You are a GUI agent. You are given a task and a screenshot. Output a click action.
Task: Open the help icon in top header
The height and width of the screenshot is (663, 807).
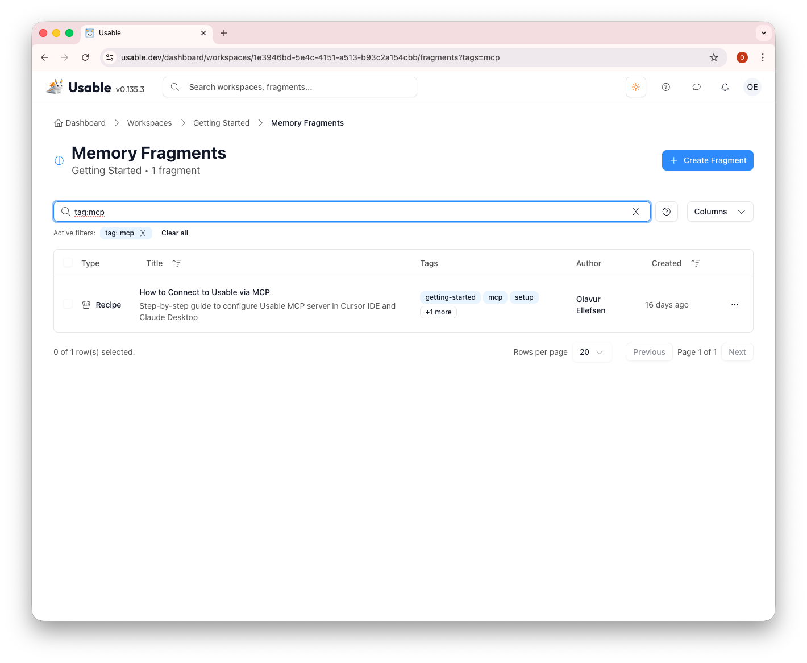665,87
